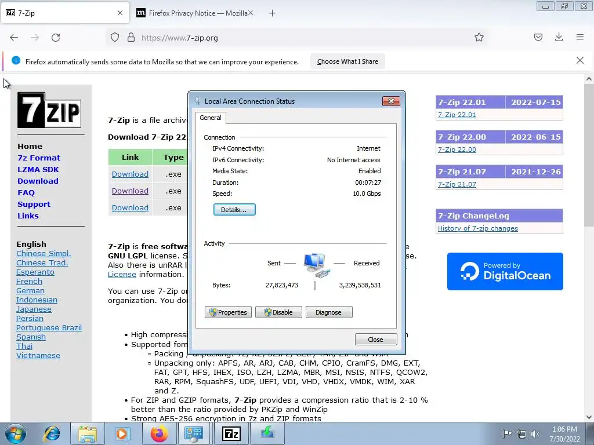Switch language to Vietnamese
This screenshot has width=594, height=445.
tap(38, 356)
